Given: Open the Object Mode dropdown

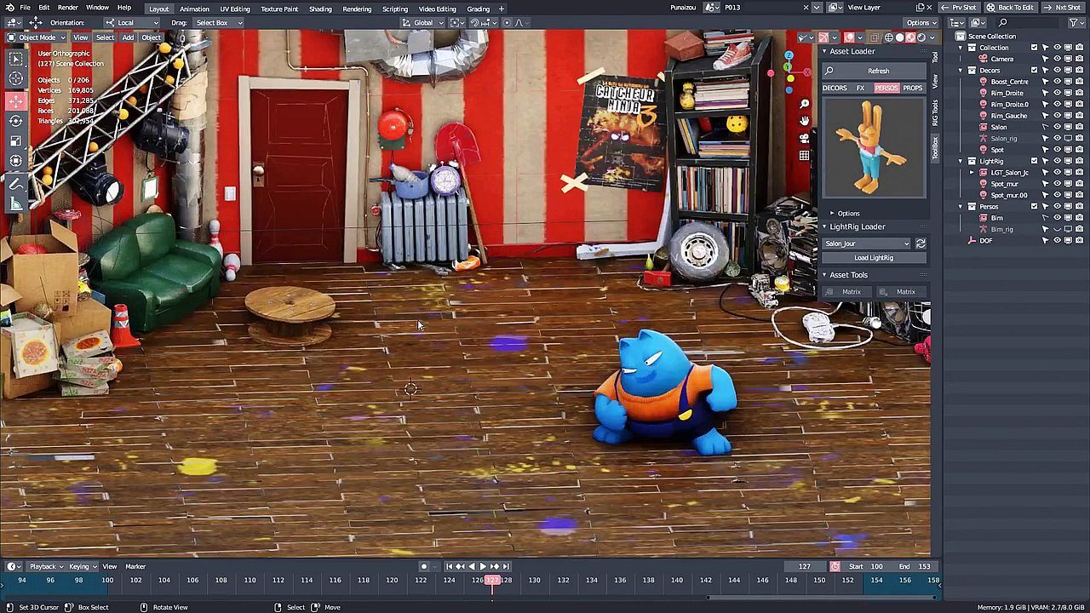Looking at the screenshot, I should point(37,37).
